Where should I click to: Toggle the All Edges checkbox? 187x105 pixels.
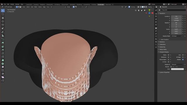(x=183, y=57)
